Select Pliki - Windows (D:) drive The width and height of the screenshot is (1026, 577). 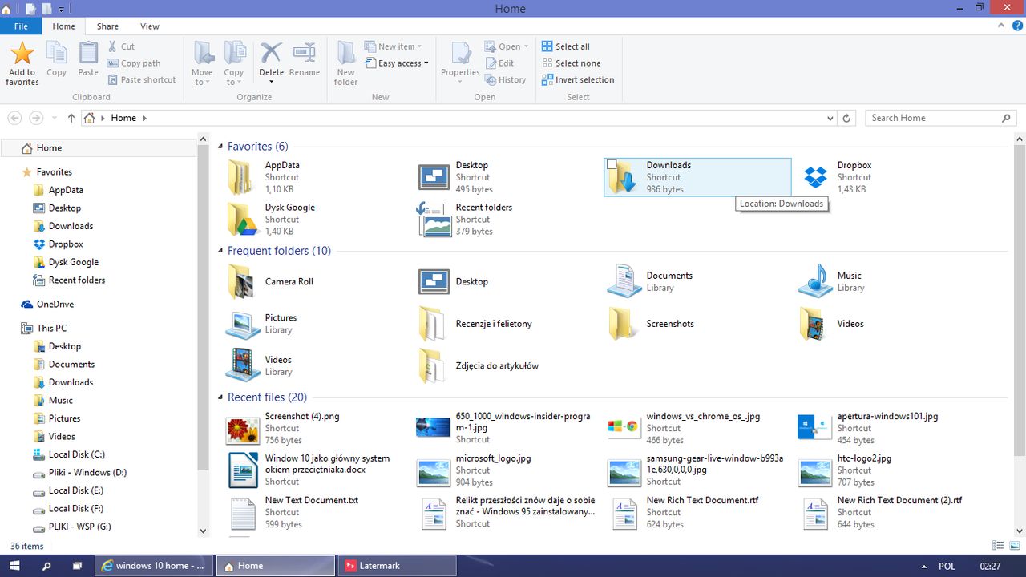point(87,473)
